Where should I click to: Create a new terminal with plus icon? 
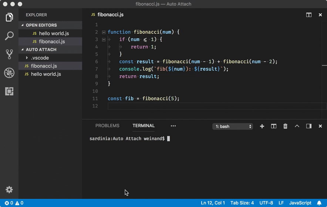coord(262,126)
